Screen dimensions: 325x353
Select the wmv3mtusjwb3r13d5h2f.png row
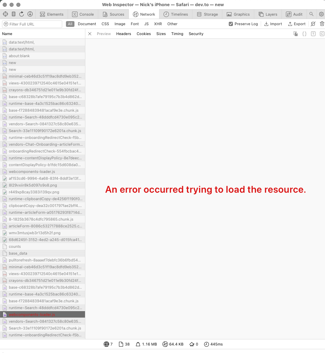42,233
